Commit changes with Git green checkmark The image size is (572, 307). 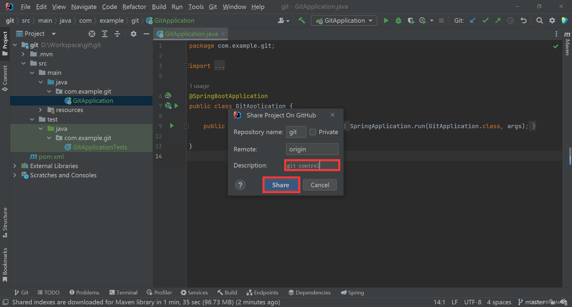tap(485, 20)
